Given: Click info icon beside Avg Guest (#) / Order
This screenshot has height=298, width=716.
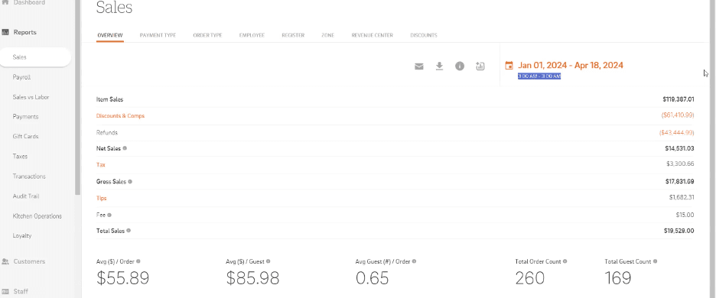Looking at the screenshot, I should click(414, 261).
